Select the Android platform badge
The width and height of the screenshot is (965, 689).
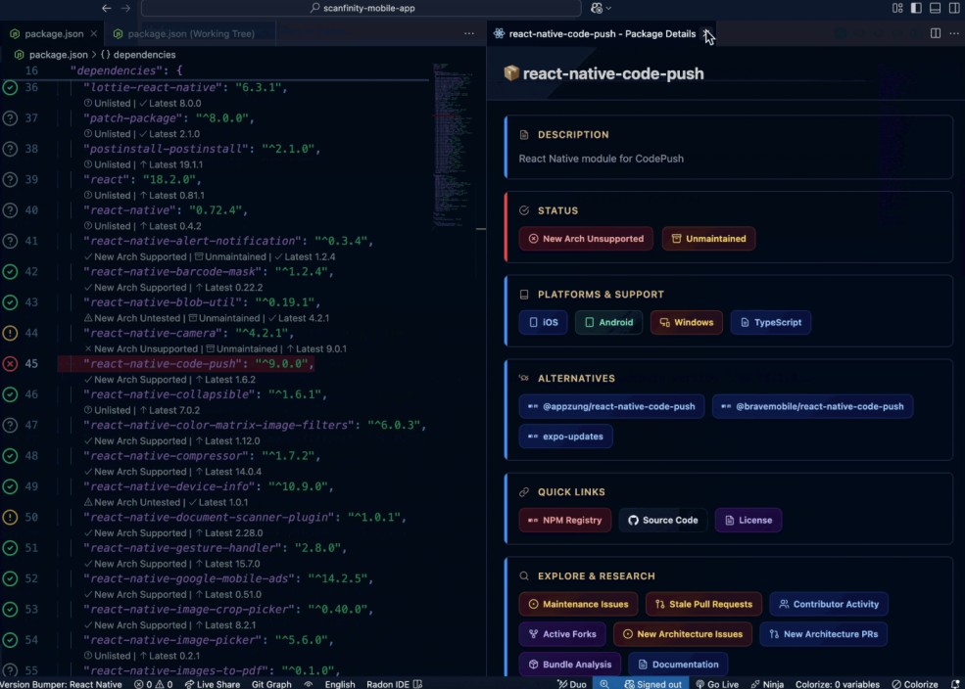click(x=608, y=322)
